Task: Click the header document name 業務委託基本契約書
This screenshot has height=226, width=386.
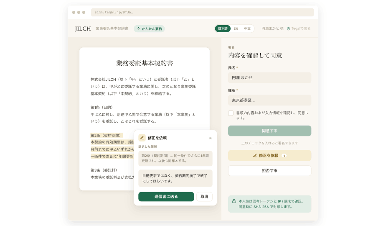Action: 112,28
